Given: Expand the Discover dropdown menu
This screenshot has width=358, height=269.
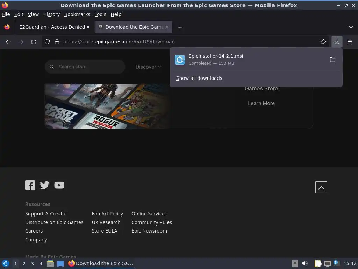Looking at the screenshot, I should click(x=148, y=67).
